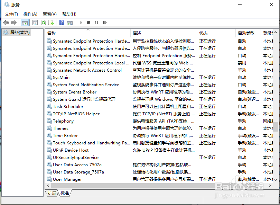
Task: Click the gear icon of User Manager row
Action: [49, 179]
